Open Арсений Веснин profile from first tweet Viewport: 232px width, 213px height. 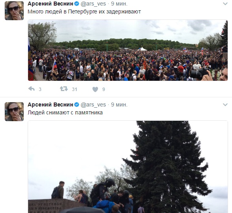click(x=51, y=4)
